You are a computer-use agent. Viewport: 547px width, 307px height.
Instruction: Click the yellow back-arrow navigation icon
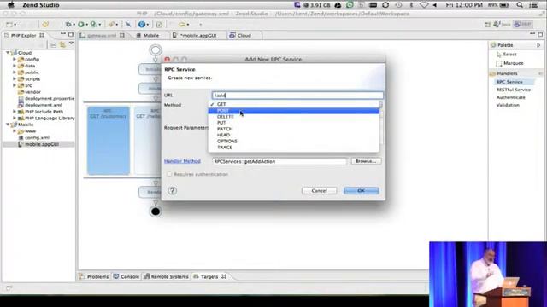[182, 25]
